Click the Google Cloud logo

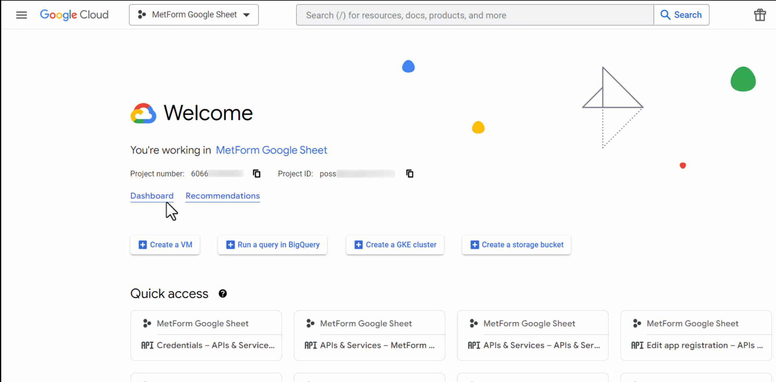[x=74, y=15]
